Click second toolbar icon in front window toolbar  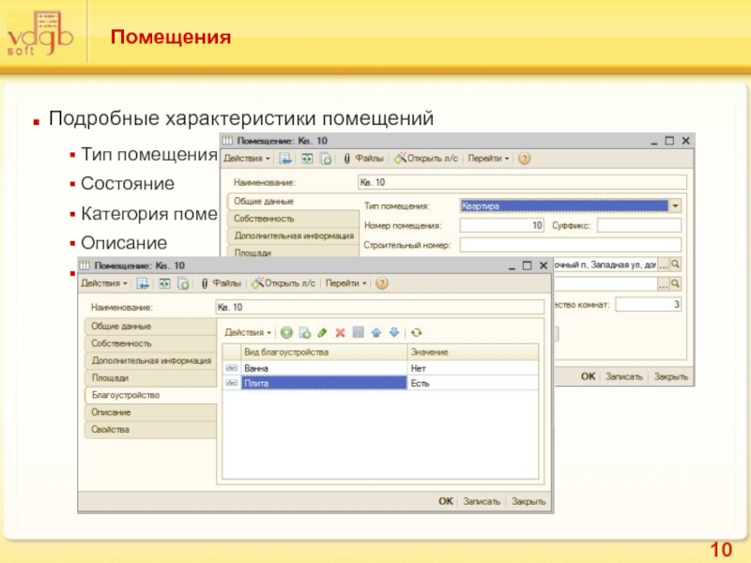[164, 283]
